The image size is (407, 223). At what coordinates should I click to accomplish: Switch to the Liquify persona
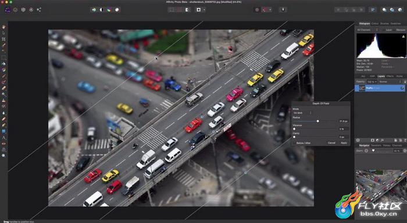point(16,10)
